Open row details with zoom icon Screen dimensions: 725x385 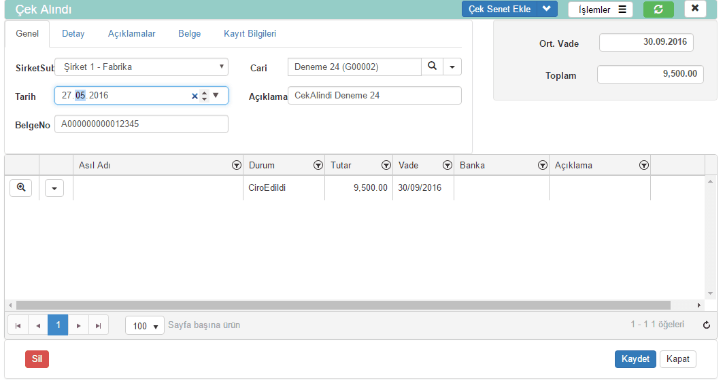click(x=20, y=188)
